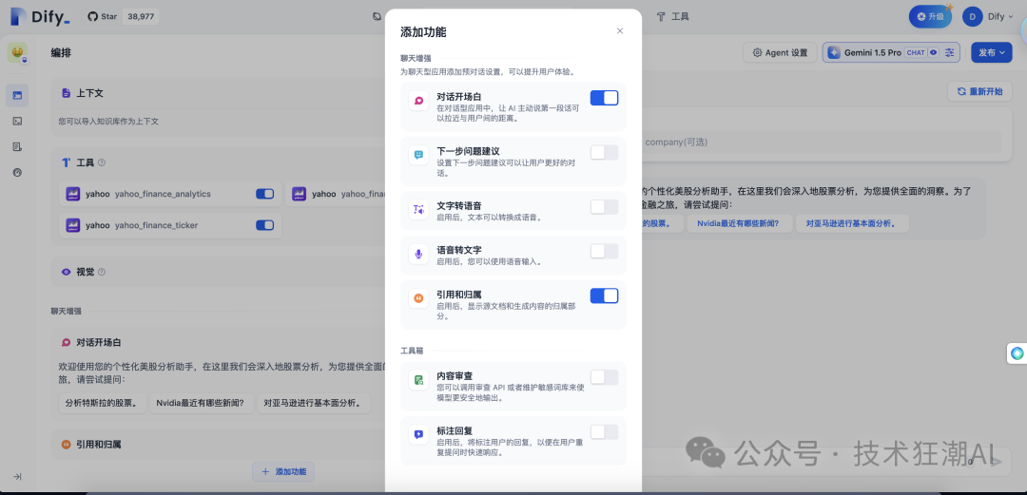The width and height of the screenshot is (1027, 495).
Task: Click 对亚马逊进行基本面分析。 in chat preview
Action: [x=852, y=223]
